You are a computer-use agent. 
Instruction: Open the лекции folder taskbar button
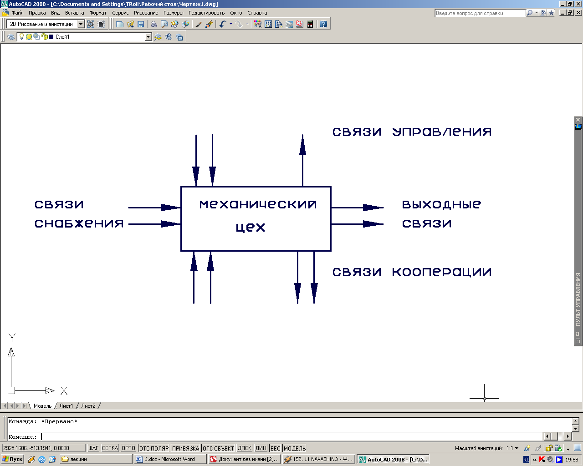click(x=95, y=459)
